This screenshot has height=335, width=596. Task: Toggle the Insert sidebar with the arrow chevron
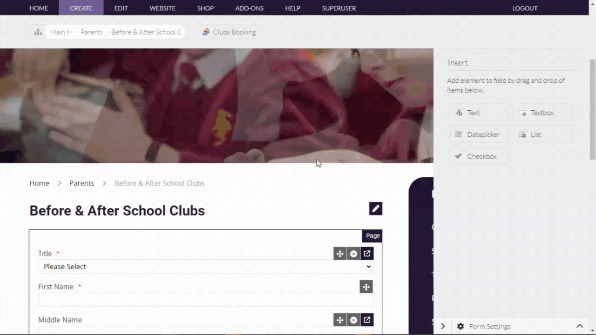443,326
